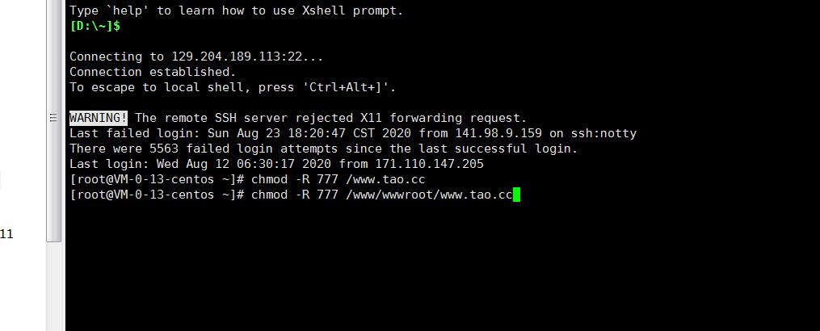Click the "11" label in the left panel

(6, 235)
